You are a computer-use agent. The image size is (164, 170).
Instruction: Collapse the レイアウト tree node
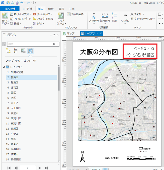pyautogui.click(x=4, y=67)
